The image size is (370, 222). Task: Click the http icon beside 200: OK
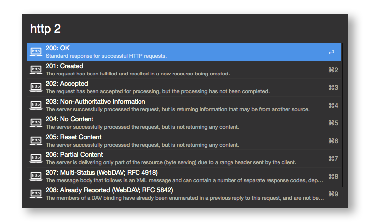coord(36,52)
